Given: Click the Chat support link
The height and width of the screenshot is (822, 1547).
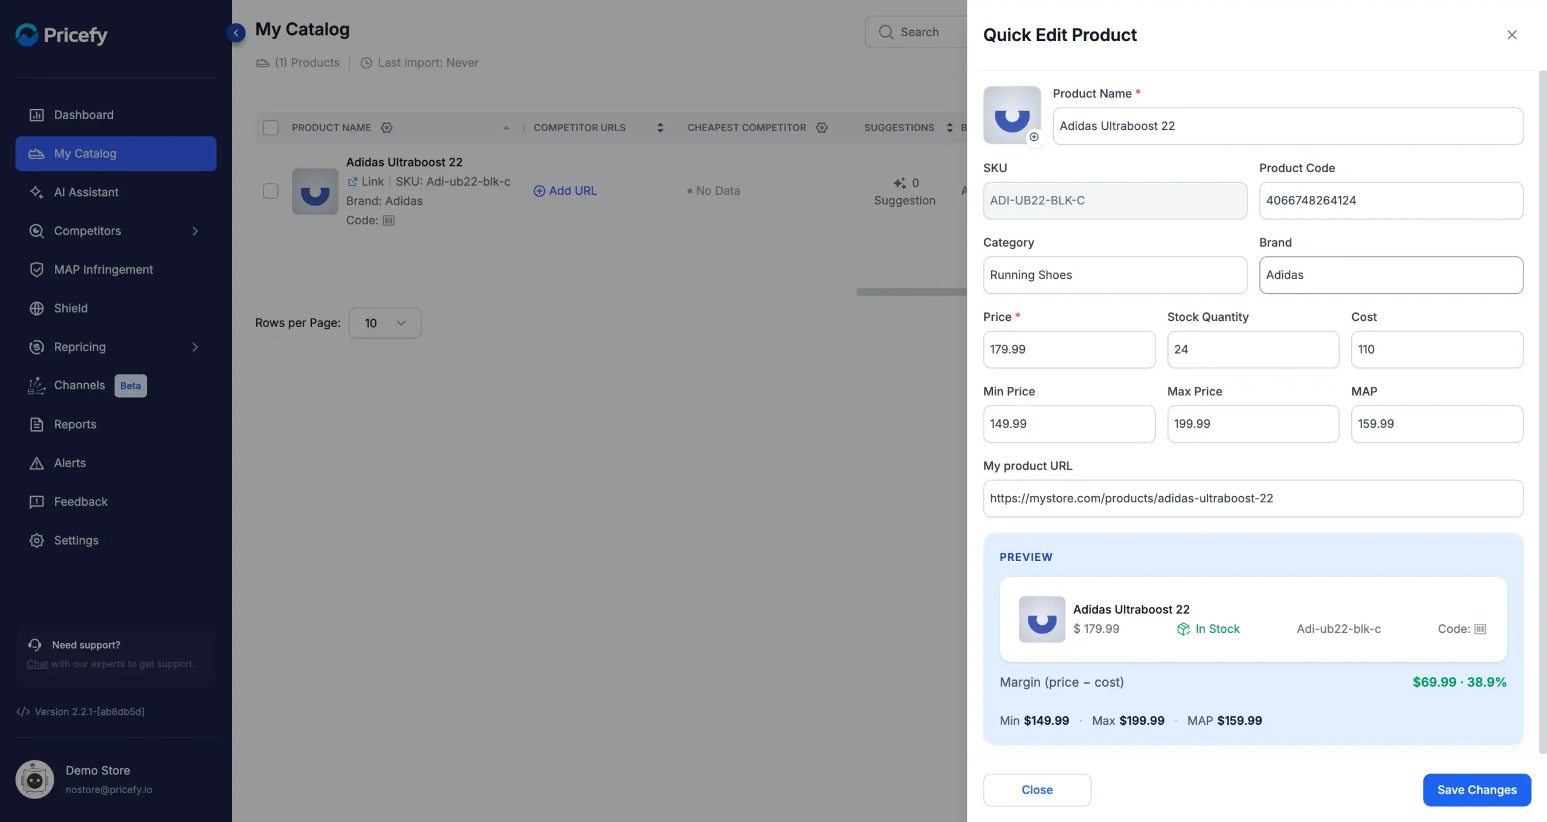Looking at the screenshot, I should pos(37,664).
